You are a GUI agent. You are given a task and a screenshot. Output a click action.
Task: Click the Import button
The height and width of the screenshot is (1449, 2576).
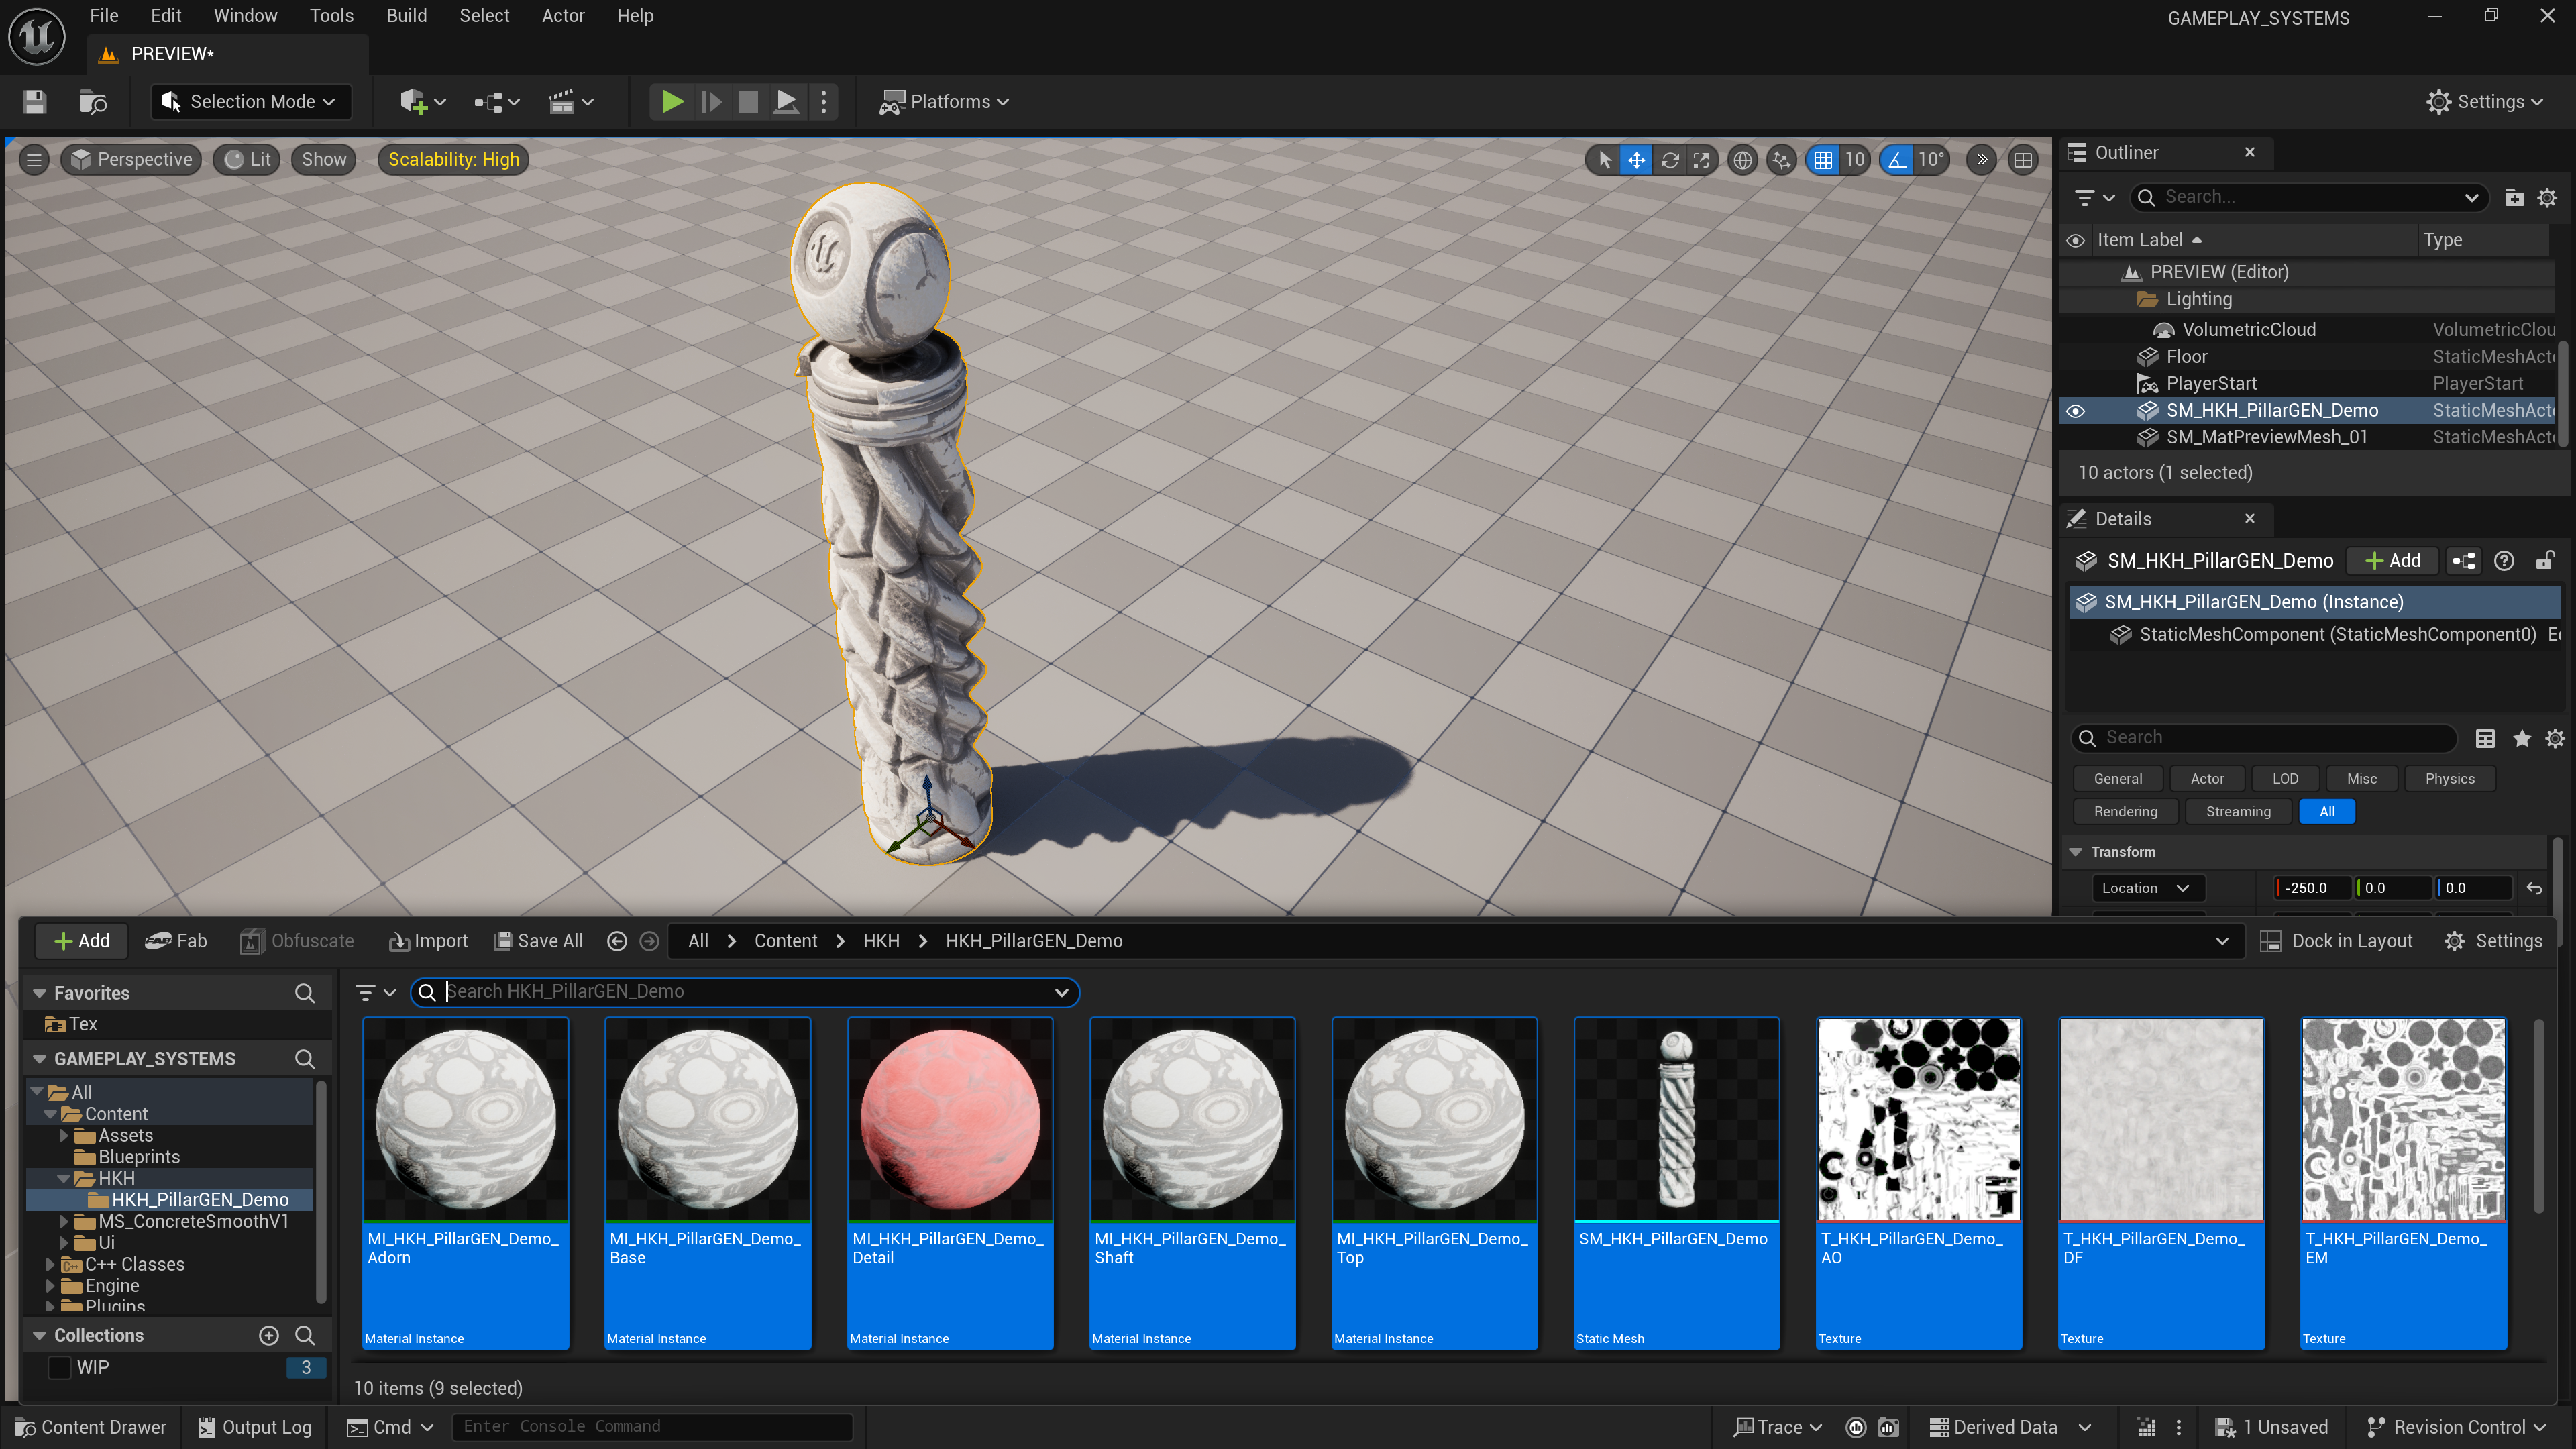point(429,941)
